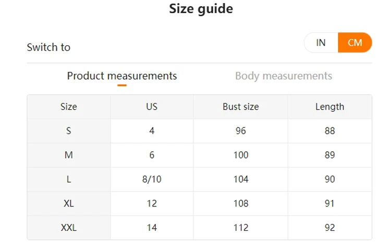
Task: Select the M size row label
Action: (69, 155)
